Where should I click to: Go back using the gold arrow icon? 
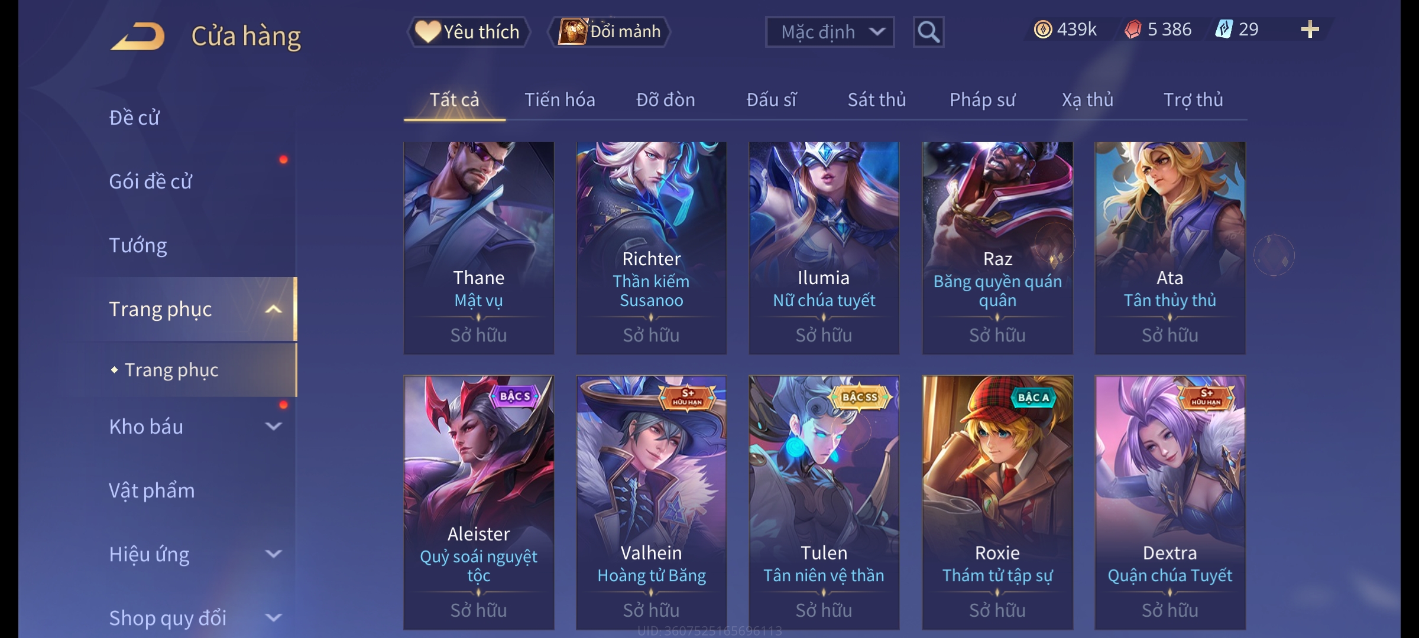click(138, 37)
